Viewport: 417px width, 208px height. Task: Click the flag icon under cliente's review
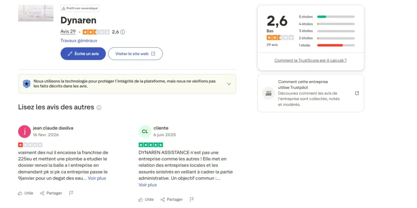pos(192,199)
